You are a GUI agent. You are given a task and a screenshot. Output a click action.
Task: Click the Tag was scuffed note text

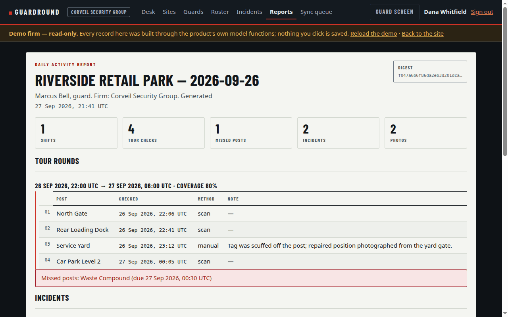click(x=340, y=246)
